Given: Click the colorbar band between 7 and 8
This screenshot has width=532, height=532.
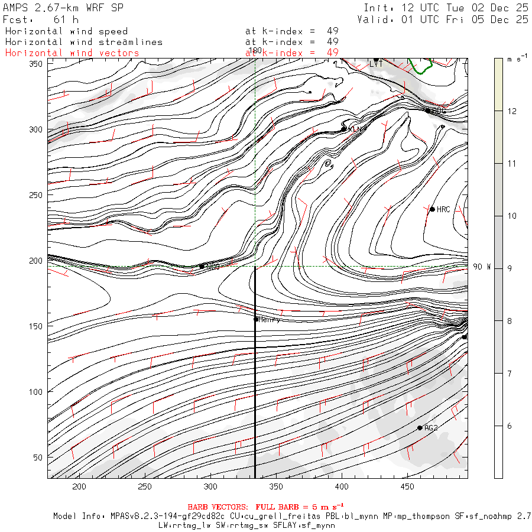Looking at the screenshot, I should click(498, 347).
